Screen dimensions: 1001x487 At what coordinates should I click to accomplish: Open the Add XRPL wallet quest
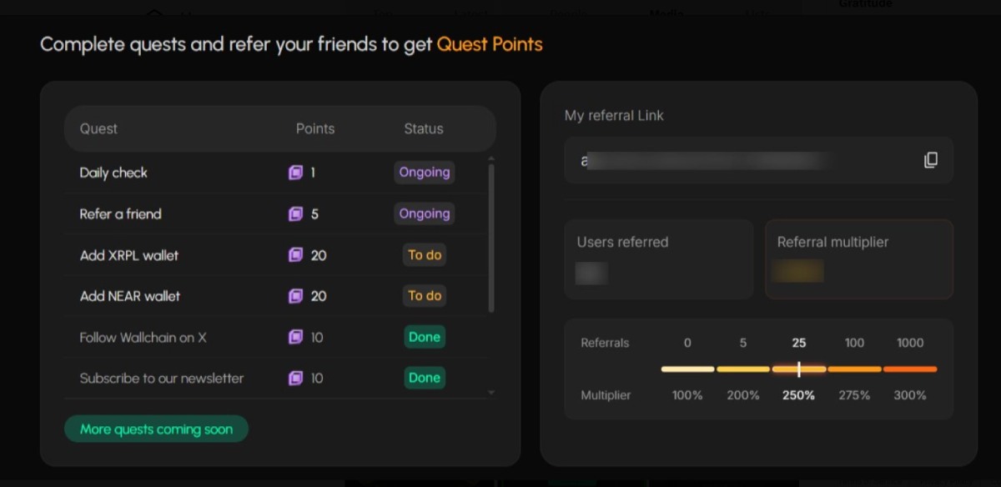pos(129,255)
